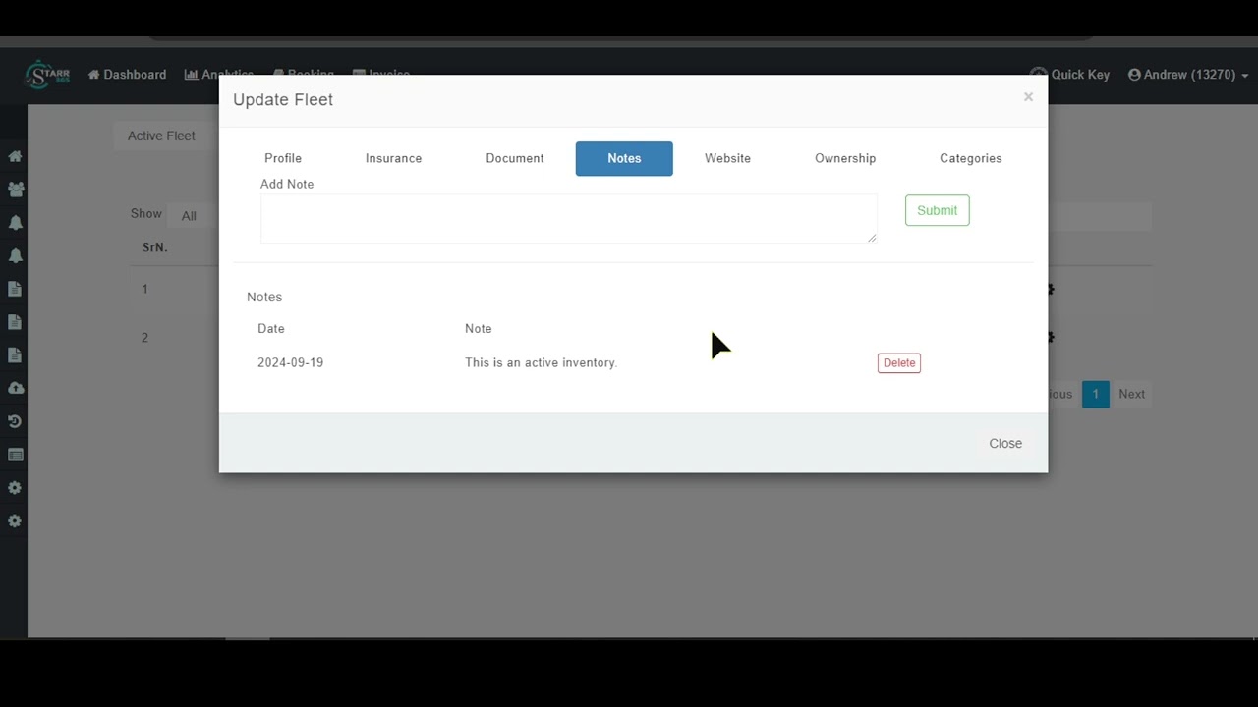Viewport: 1258px width, 707px height.
Task: Go to the Website tab
Action: point(727,158)
